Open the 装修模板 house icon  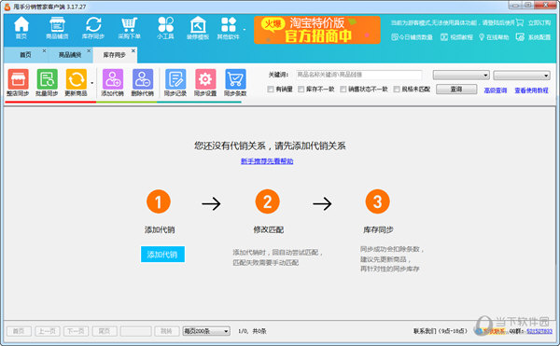point(198,28)
